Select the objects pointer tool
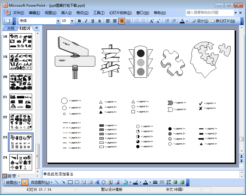Viewport: 246px width, 195px height. (x=24, y=182)
